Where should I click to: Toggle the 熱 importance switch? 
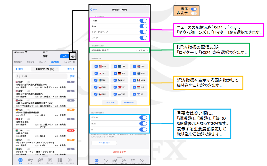click(x=143, y=129)
